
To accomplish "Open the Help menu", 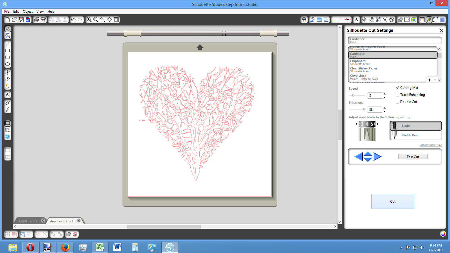I will [51, 12].
